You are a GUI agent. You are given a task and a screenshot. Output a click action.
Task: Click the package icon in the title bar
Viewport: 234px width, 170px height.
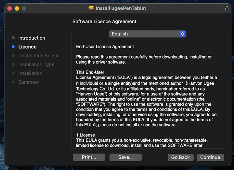coord(91,8)
